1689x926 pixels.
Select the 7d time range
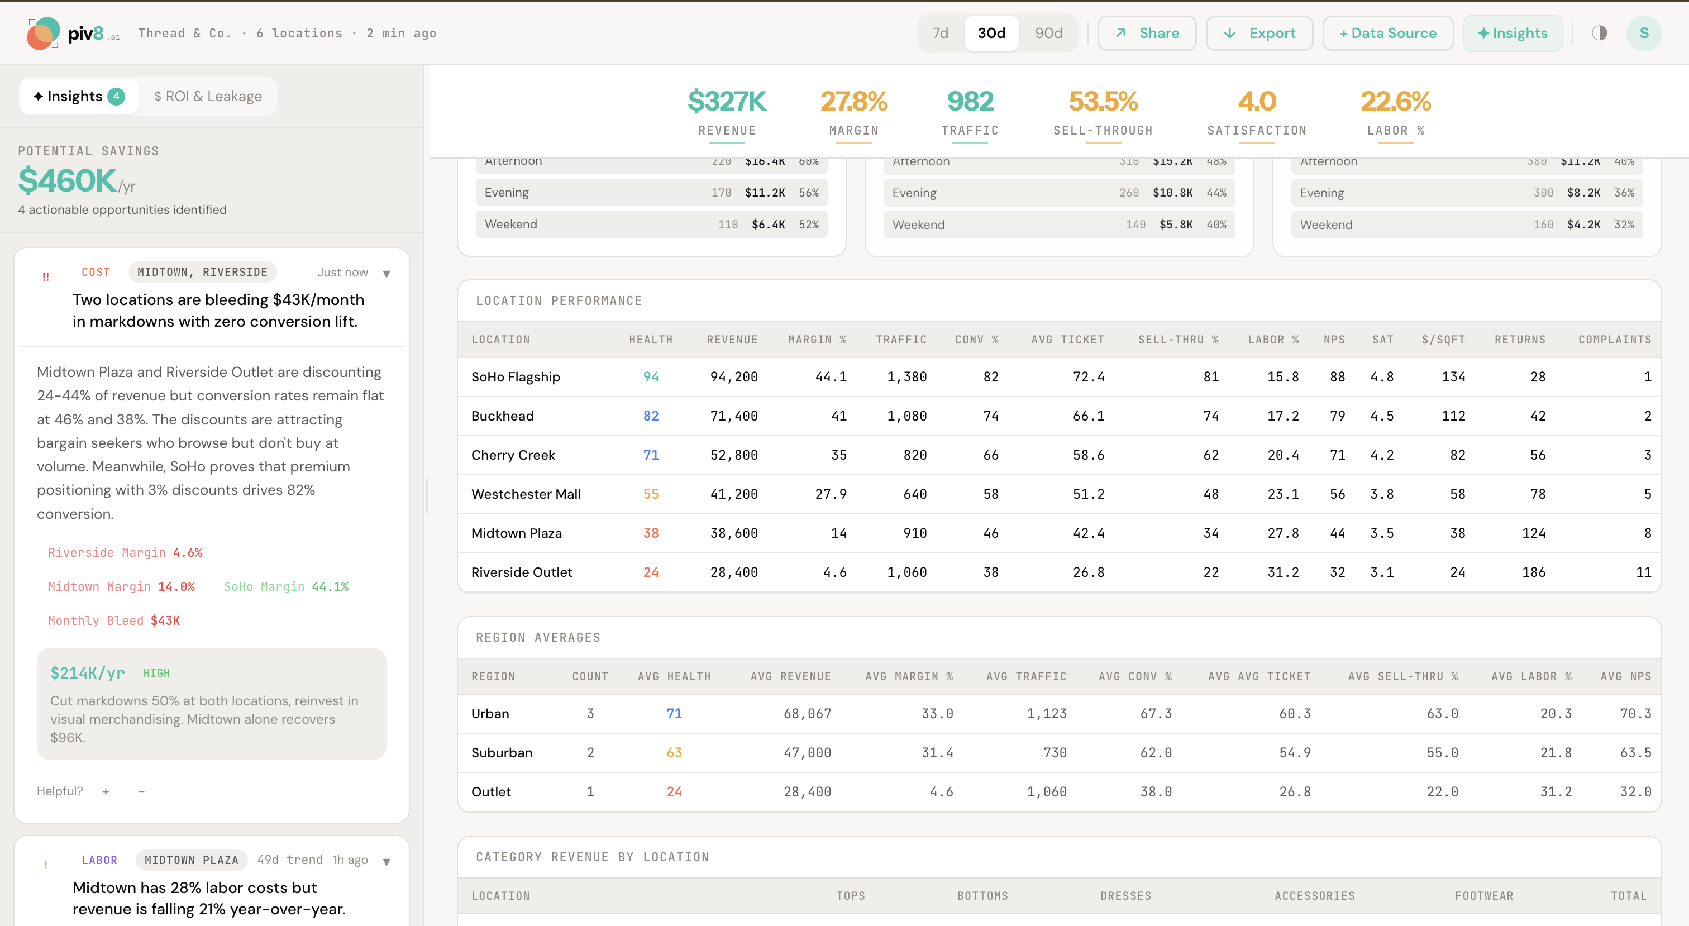coord(940,33)
